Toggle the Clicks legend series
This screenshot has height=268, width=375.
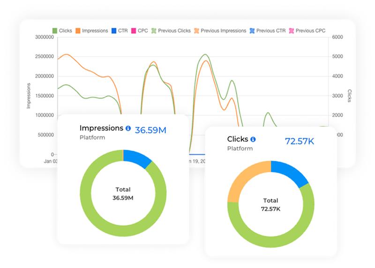[62, 31]
